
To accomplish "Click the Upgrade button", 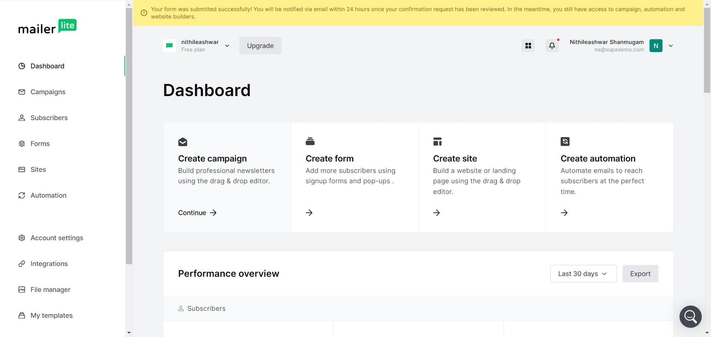I will [260, 45].
